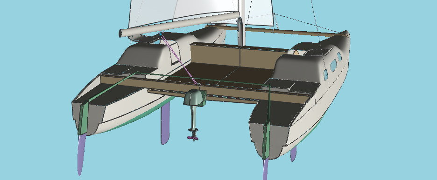437x180 pixels.
Task: Pick the left green rudder stock
Action: [x=83, y=118]
